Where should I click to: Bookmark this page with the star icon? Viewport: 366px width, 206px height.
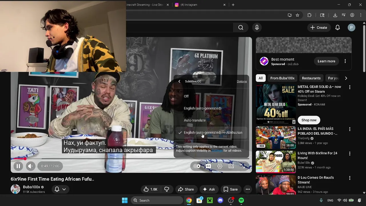[x=297, y=15]
